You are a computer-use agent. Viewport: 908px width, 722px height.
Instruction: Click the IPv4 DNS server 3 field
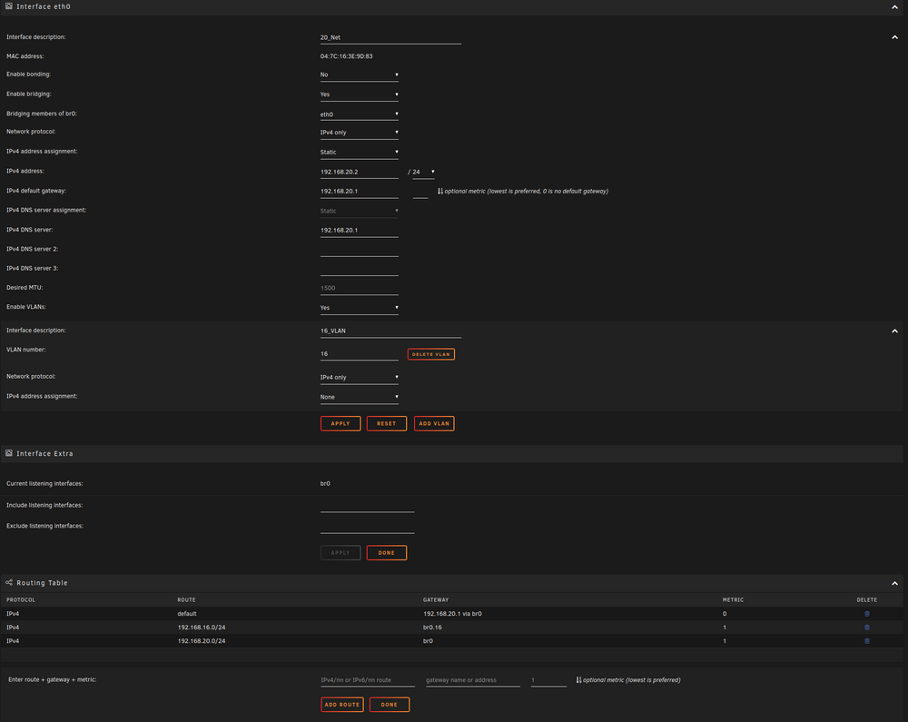pyautogui.click(x=359, y=269)
